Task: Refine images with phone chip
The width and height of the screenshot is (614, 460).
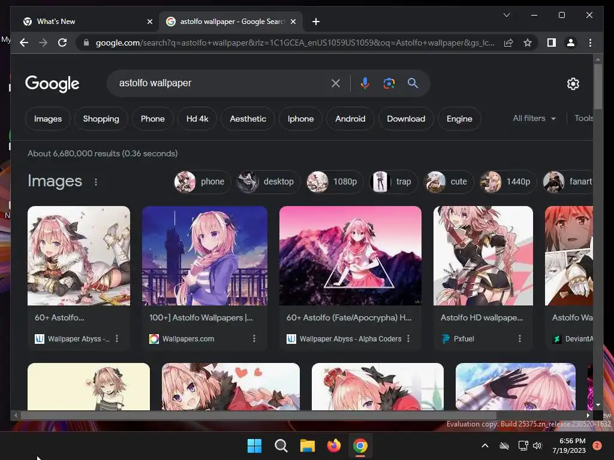Action: (202, 181)
